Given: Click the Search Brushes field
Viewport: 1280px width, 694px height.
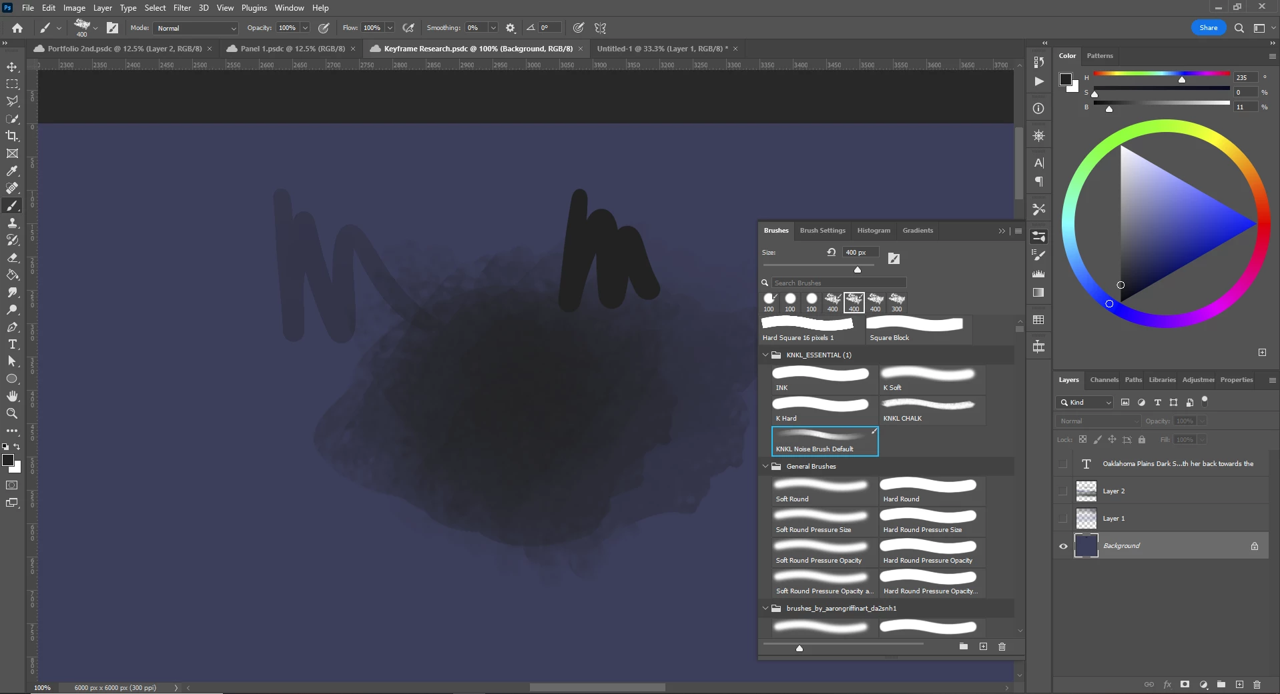Looking at the screenshot, I should (839, 283).
